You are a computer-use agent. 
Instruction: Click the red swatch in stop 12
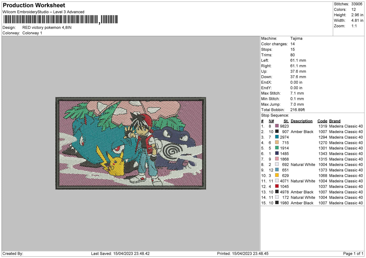pos(277,186)
